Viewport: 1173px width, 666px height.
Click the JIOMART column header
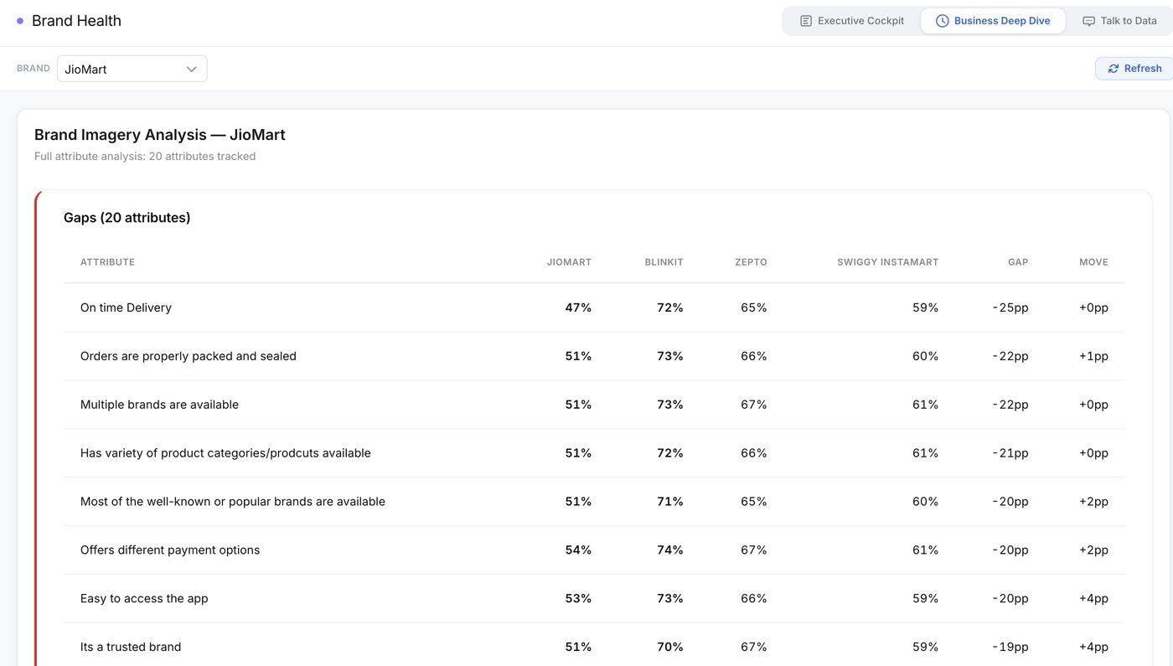click(x=569, y=262)
